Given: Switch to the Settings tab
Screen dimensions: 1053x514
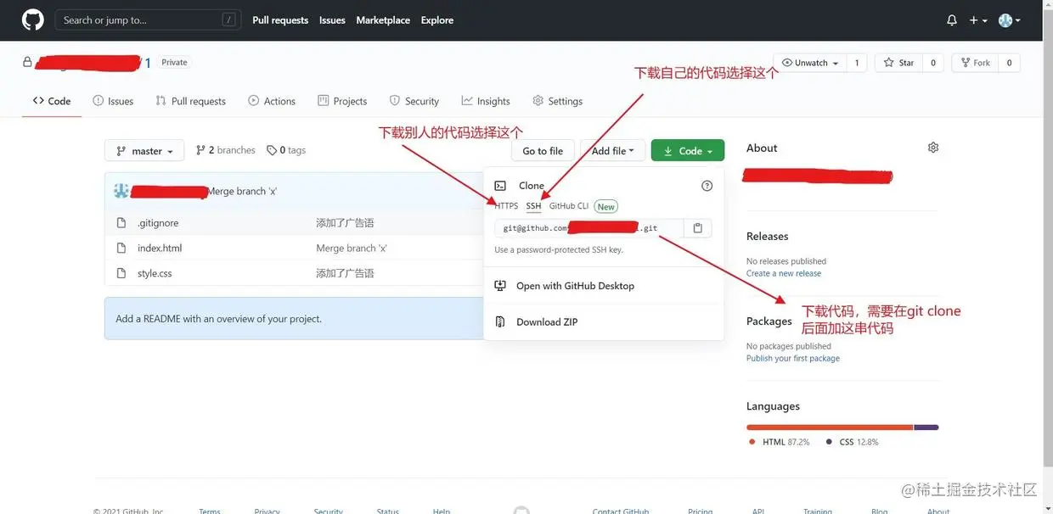Looking at the screenshot, I should [x=557, y=101].
